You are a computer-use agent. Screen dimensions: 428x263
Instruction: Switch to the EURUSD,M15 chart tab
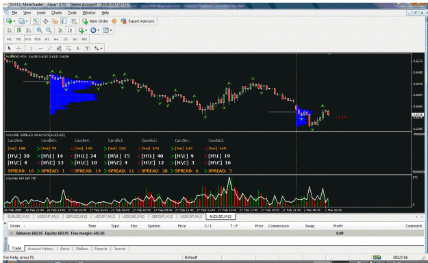pyautogui.click(x=18, y=216)
